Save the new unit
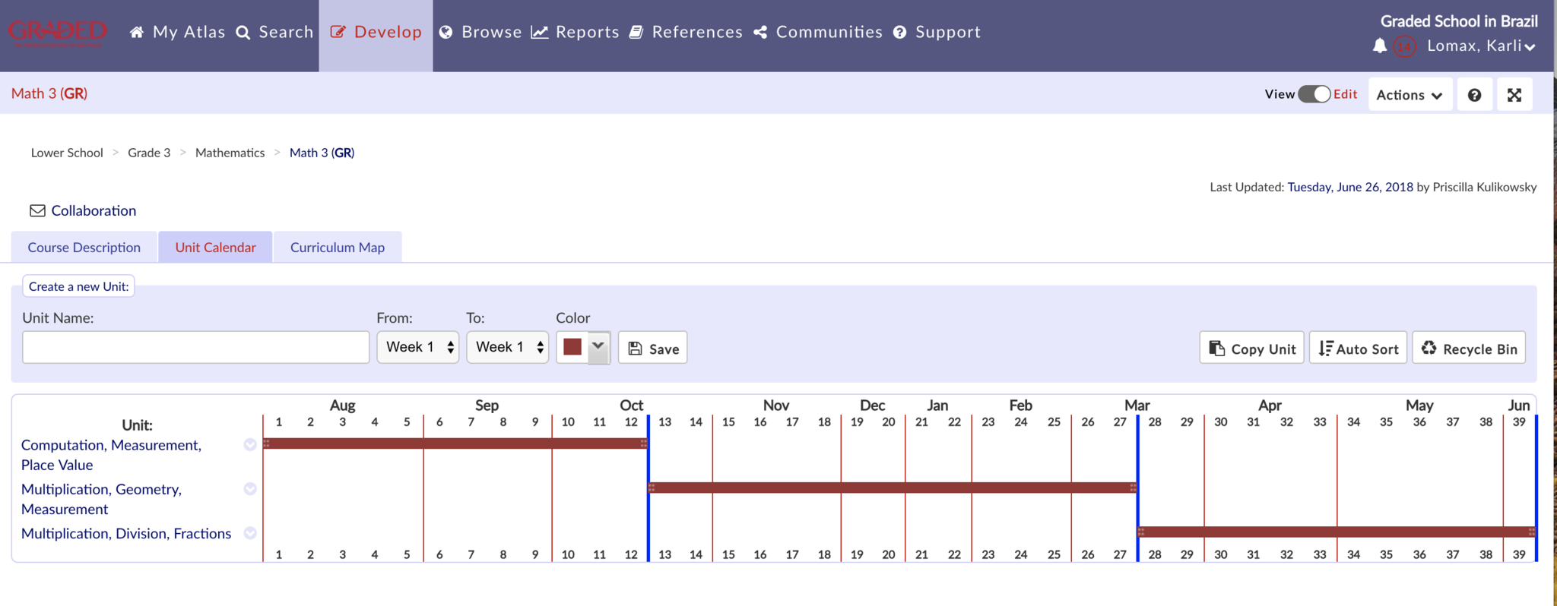1557x606 pixels. [x=652, y=349]
